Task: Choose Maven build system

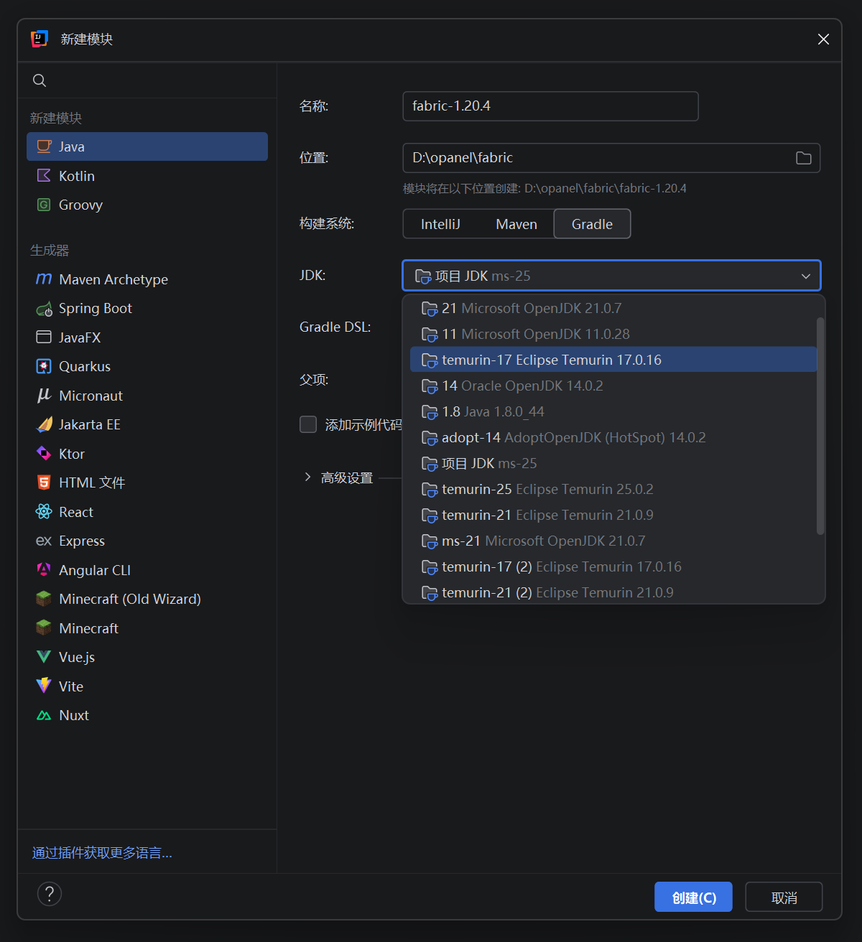Action: [x=516, y=224]
